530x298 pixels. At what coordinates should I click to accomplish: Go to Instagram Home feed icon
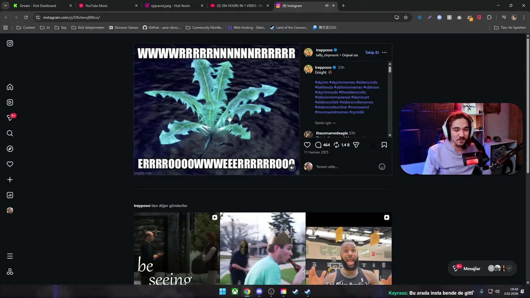click(10, 87)
